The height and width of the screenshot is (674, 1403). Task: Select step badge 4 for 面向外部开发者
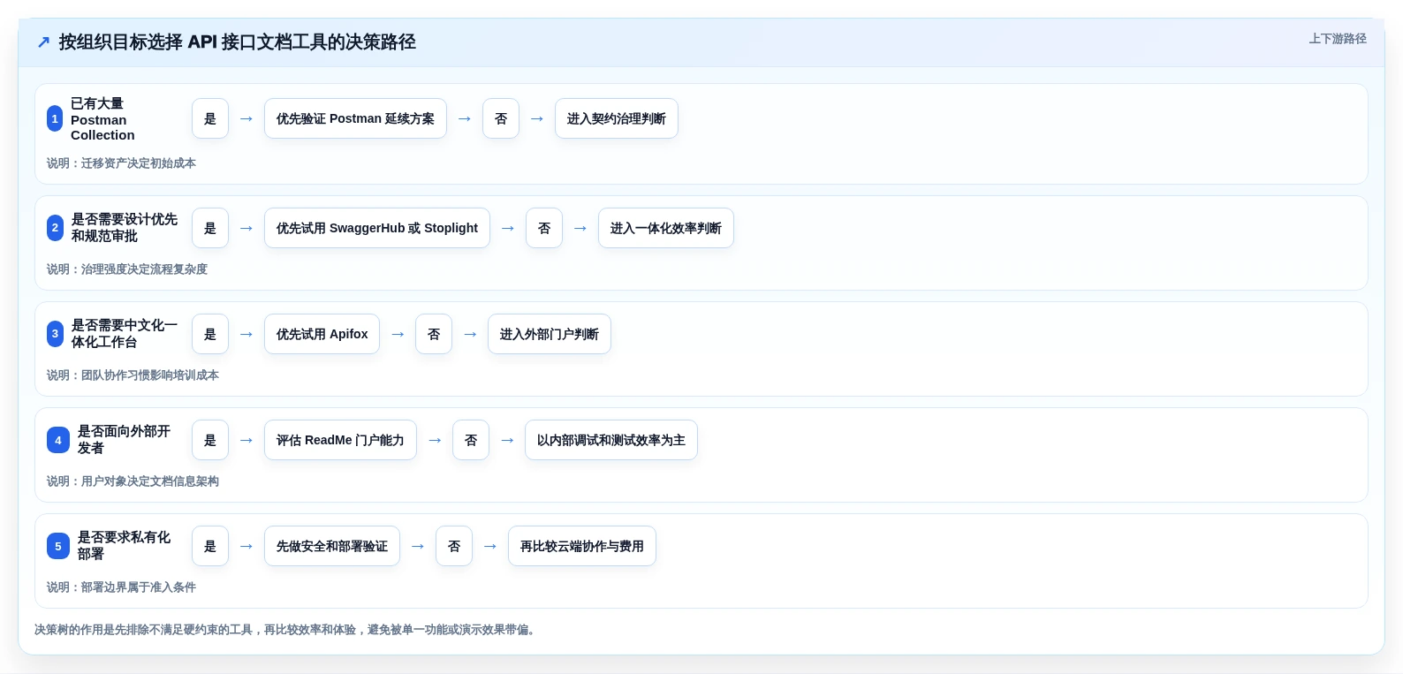click(58, 440)
